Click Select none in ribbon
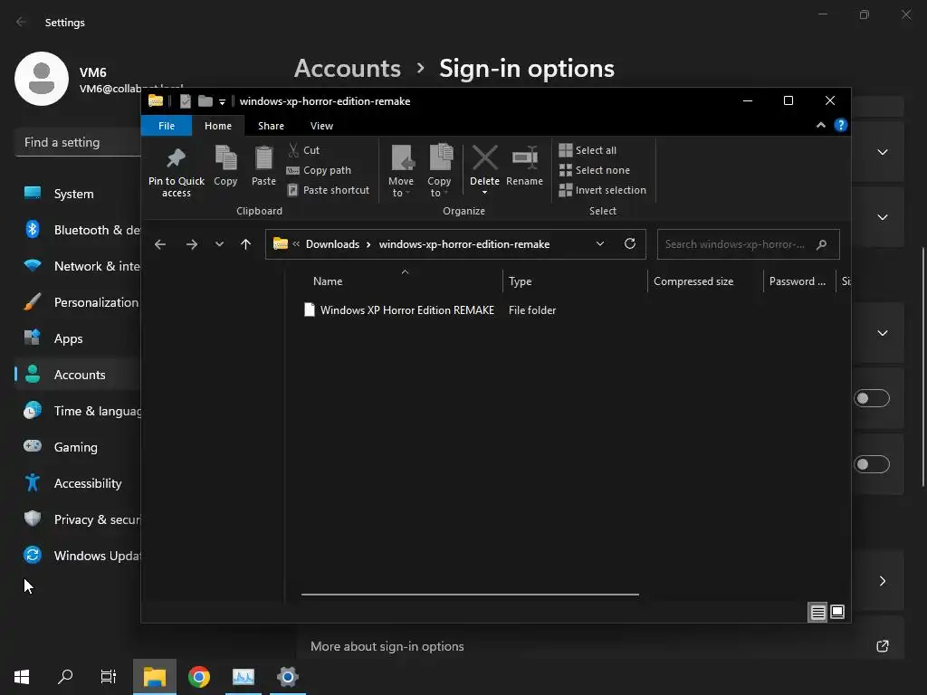Image resolution: width=927 pixels, height=695 pixels. point(595,170)
